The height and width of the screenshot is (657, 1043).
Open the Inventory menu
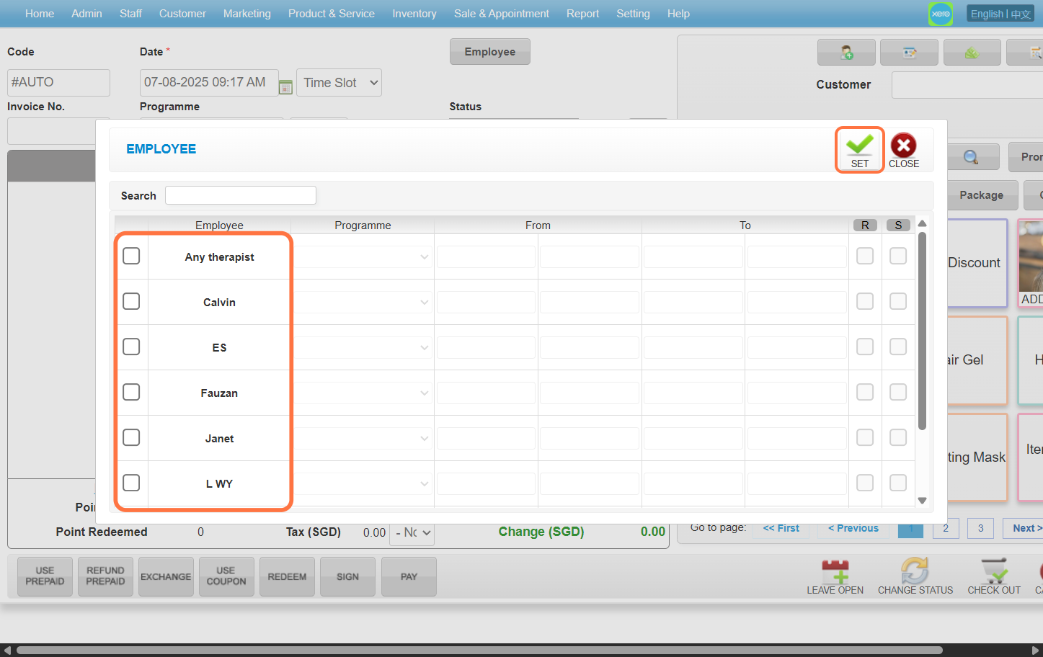[414, 14]
